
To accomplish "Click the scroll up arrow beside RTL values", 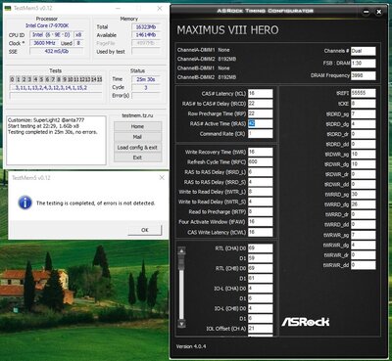I will pos(181,251).
